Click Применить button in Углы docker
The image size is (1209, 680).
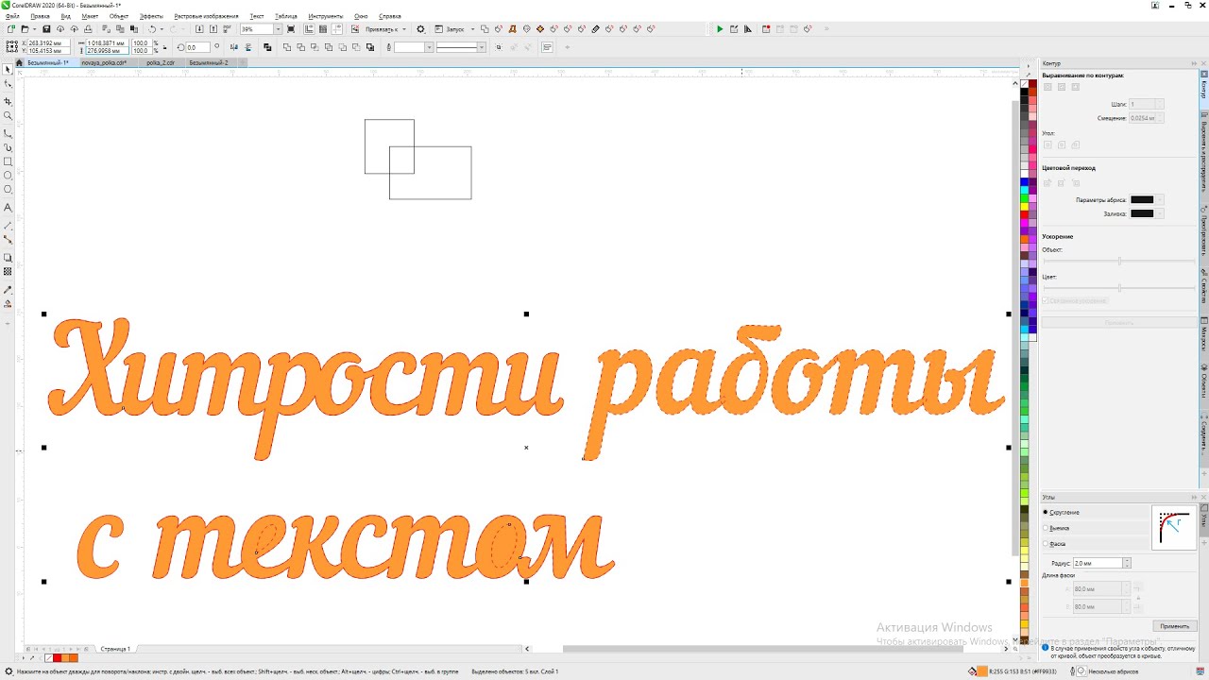click(x=1174, y=626)
